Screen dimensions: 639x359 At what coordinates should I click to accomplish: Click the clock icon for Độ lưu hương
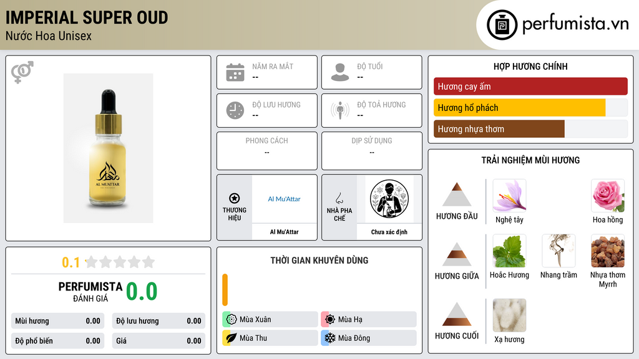click(x=235, y=110)
